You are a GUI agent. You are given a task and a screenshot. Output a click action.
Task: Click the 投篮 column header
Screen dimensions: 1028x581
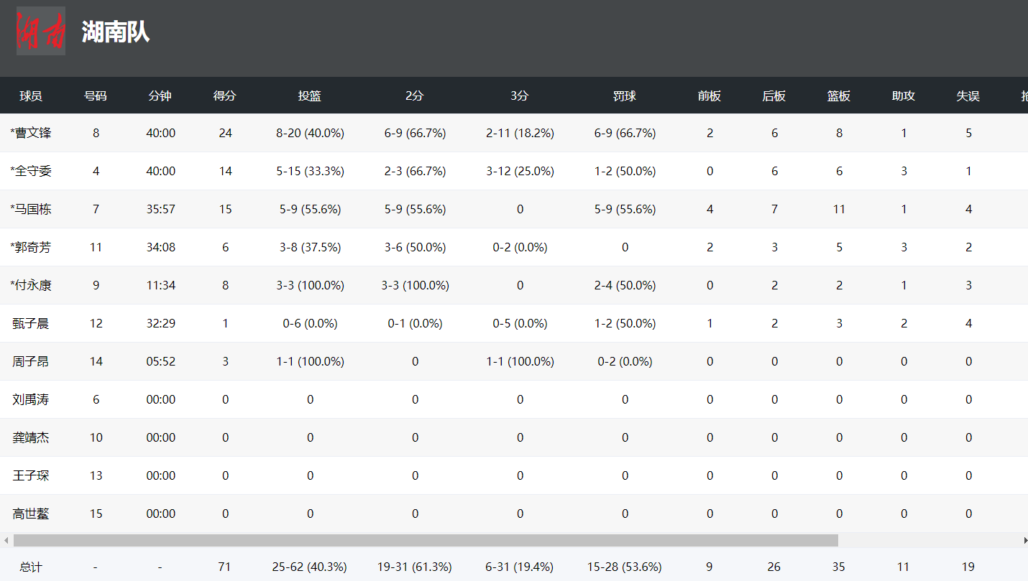pyautogui.click(x=310, y=96)
